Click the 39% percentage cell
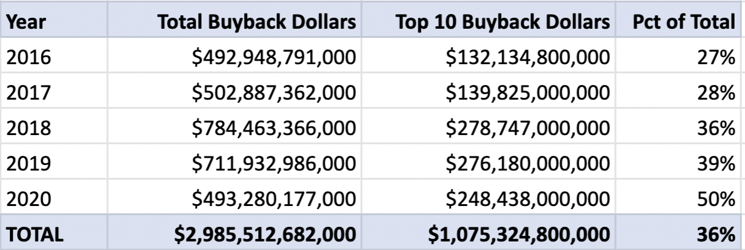The height and width of the screenshot is (250, 745). point(717,164)
